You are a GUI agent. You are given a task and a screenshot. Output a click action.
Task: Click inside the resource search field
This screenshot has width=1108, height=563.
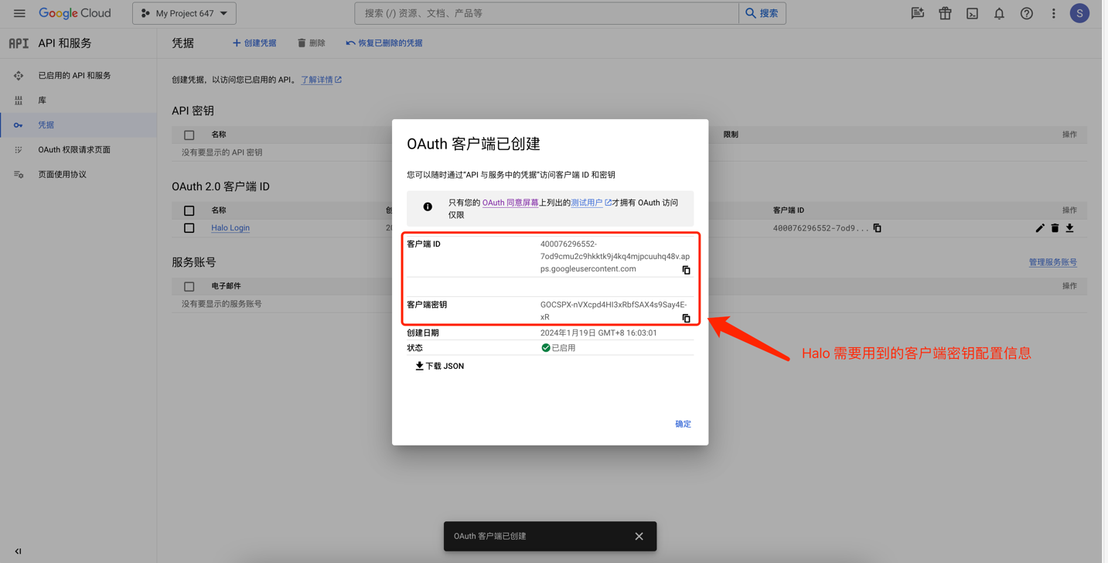click(x=547, y=13)
